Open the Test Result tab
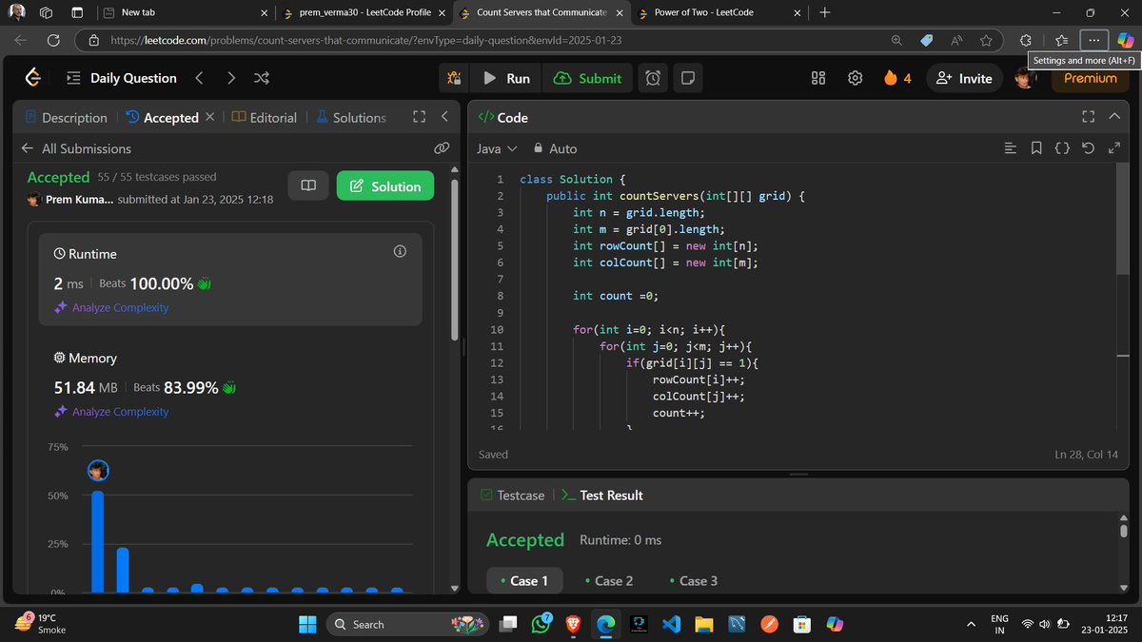The width and height of the screenshot is (1142, 642). point(602,495)
